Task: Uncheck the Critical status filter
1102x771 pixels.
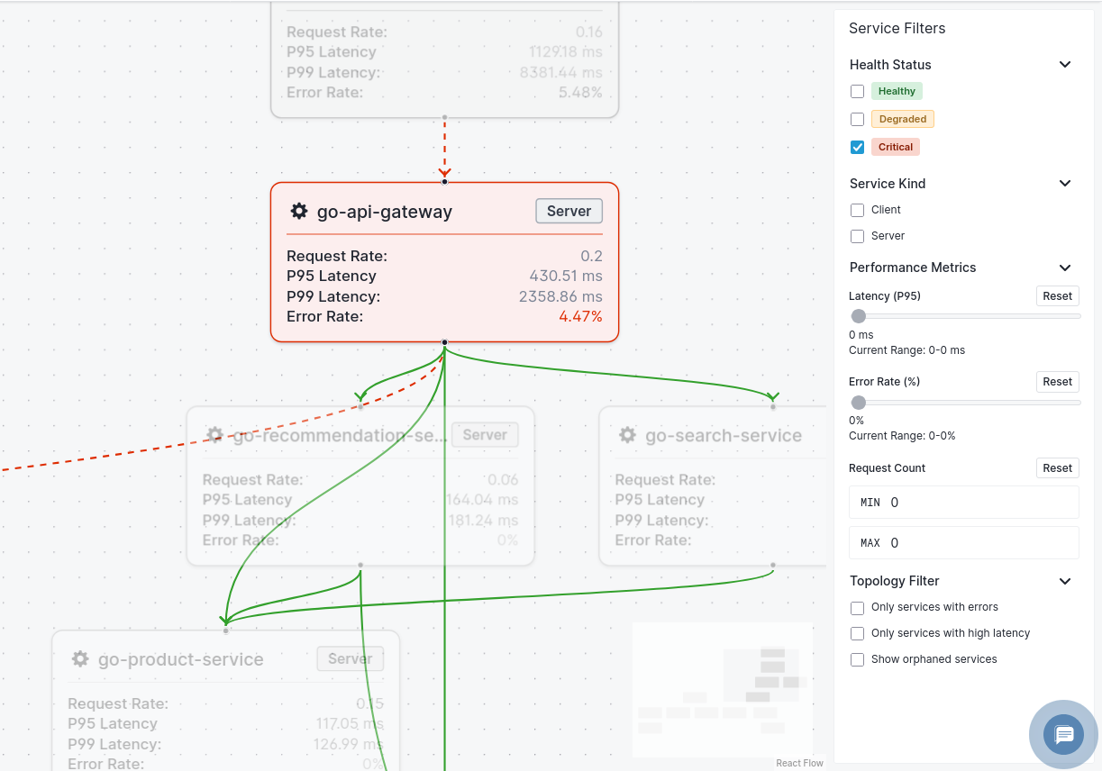Action: (x=858, y=147)
